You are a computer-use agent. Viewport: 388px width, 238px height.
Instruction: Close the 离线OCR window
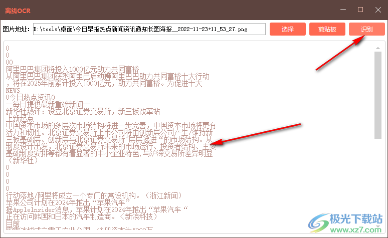click(378, 10)
